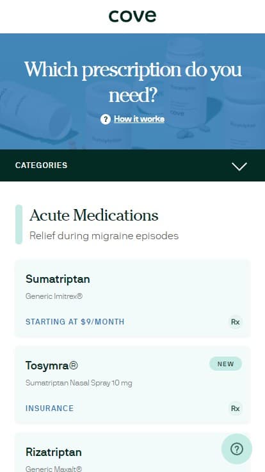Open the floating help bubble icon
This screenshot has width=265, height=472.
point(237,449)
